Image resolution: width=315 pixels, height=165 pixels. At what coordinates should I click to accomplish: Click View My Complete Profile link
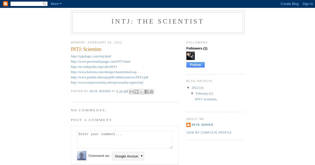209,133
